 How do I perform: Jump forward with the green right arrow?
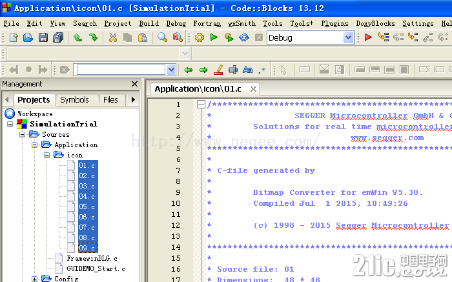click(203, 70)
